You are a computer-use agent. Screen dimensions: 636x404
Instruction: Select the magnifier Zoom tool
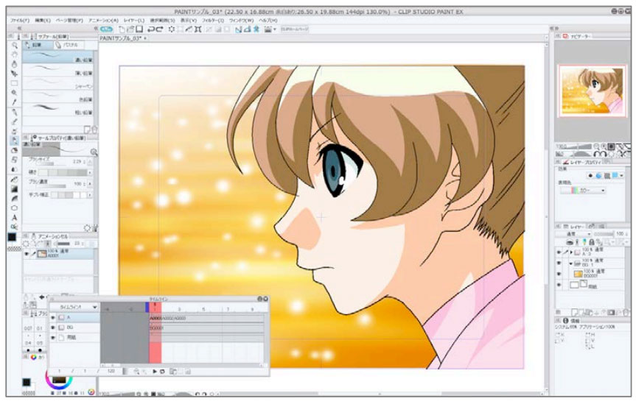(x=15, y=46)
